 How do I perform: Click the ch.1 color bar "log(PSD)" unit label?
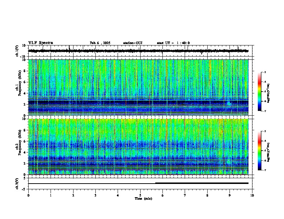(x=269, y=93)
